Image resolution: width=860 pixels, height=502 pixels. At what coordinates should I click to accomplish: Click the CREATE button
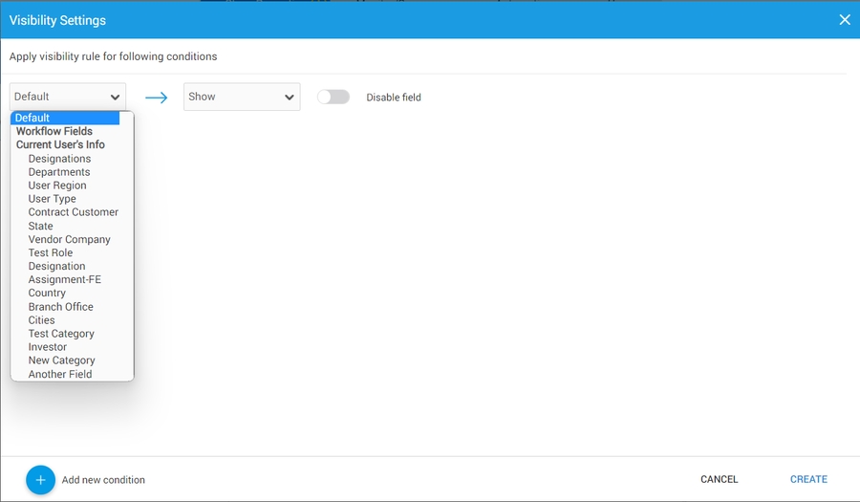pyautogui.click(x=808, y=479)
